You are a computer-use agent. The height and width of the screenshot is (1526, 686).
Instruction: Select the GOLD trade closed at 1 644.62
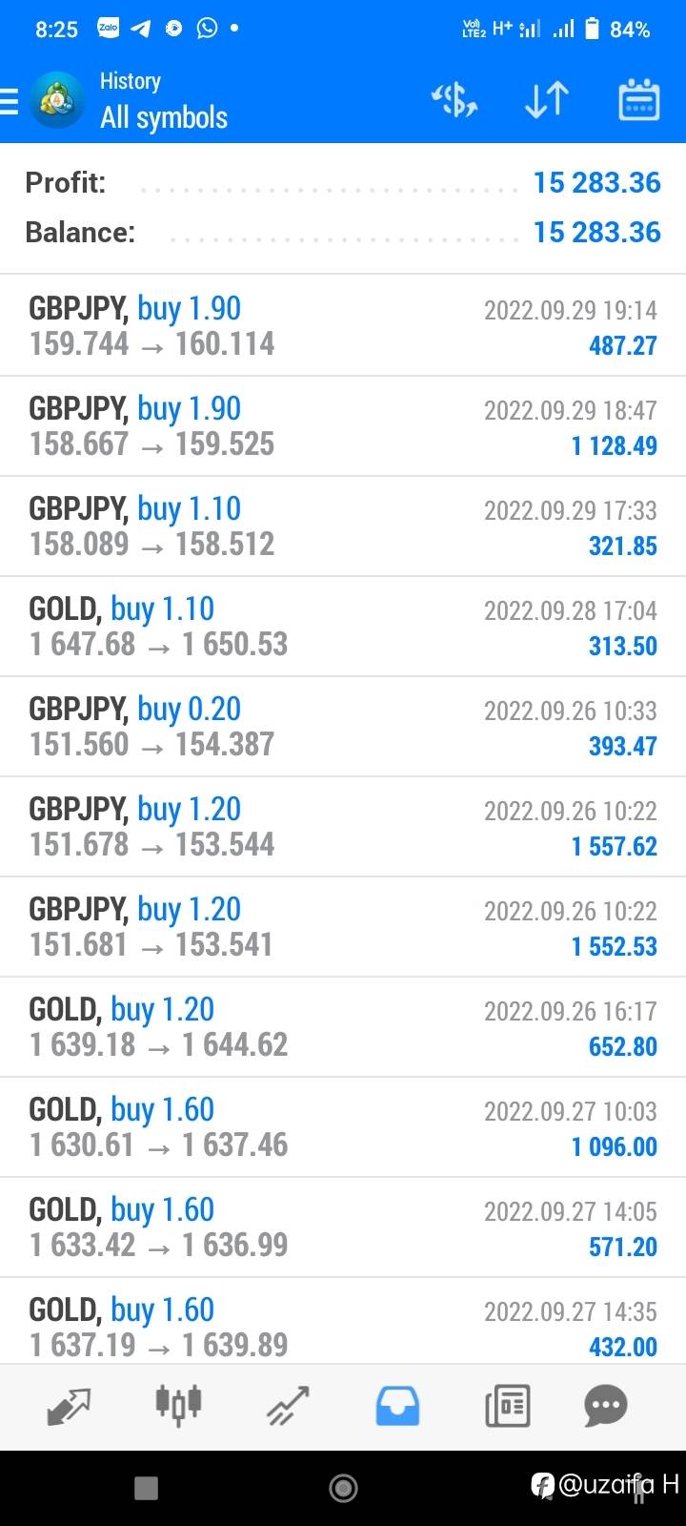click(x=343, y=1027)
